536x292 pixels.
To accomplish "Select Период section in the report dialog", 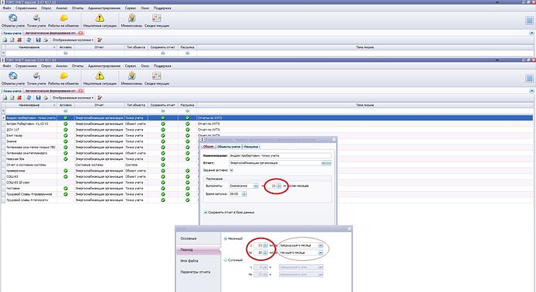I will 199,250.
